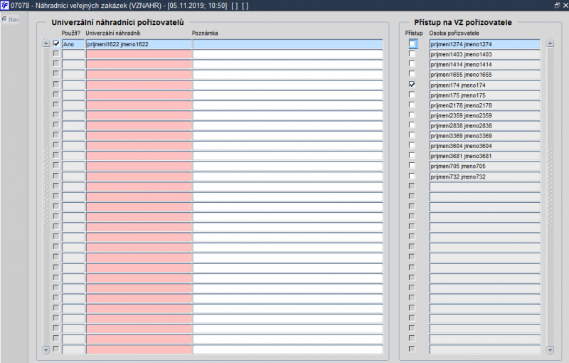Tick the checkbox next to prijmeni2359 jmeno2359

pos(412,115)
